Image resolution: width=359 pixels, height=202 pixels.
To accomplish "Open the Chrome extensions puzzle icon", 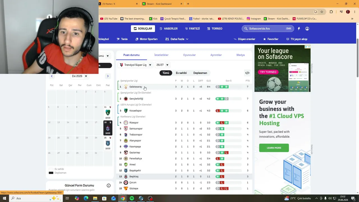I will (x=331, y=12).
